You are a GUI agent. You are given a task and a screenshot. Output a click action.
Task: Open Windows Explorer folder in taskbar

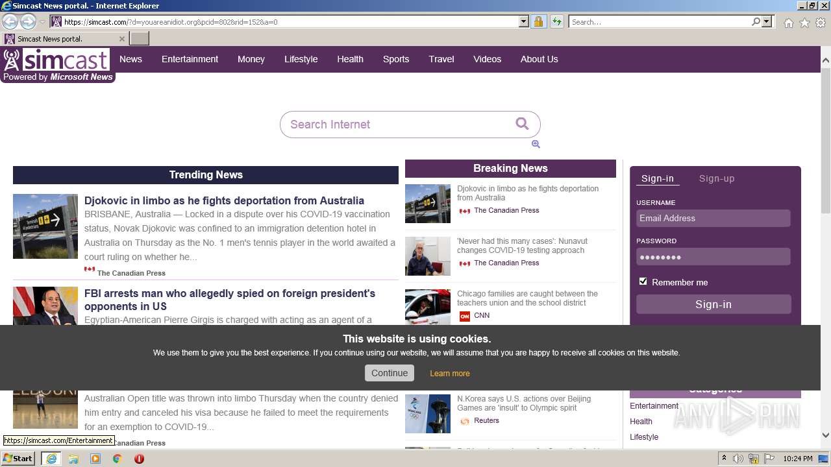click(x=73, y=459)
